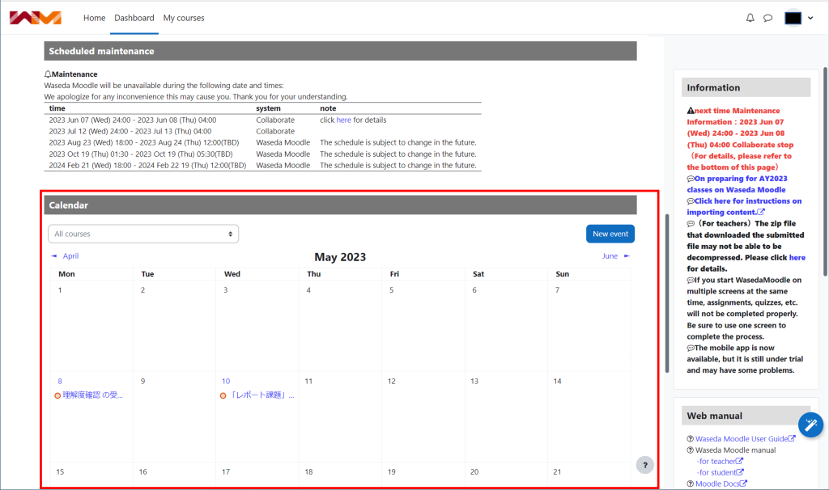This screenshot has height=490, width=829.
Task: Open the 'All courses' calendar filter dropdown
Action: tap(143, 233)
